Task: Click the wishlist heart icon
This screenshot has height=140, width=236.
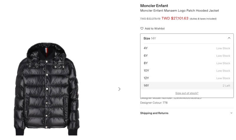Action: click(142, 28)
